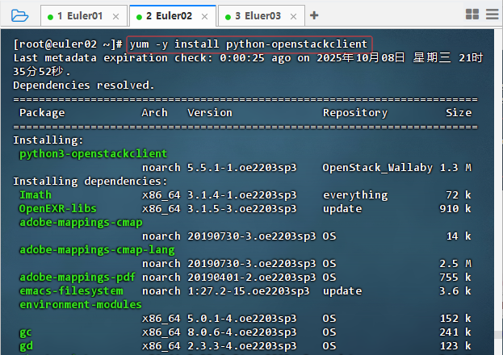The width and height of the screenshot is (503, 355).
Task: Click adobe-mappings-cmap-lang package name
Action: coord(97,249)
